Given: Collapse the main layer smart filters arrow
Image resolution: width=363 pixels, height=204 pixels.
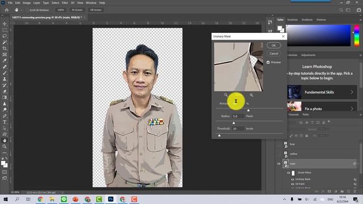Looking at the screenshot, I should tap(358, 164).
